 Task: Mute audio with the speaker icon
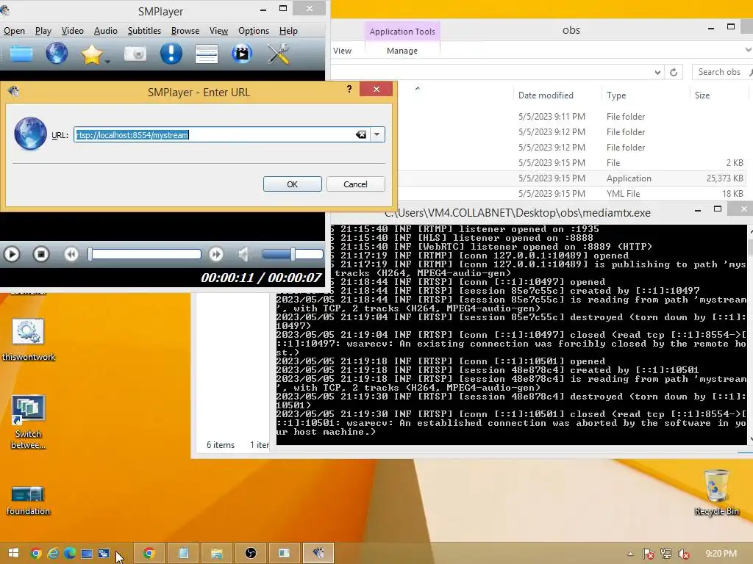[243, 253]
